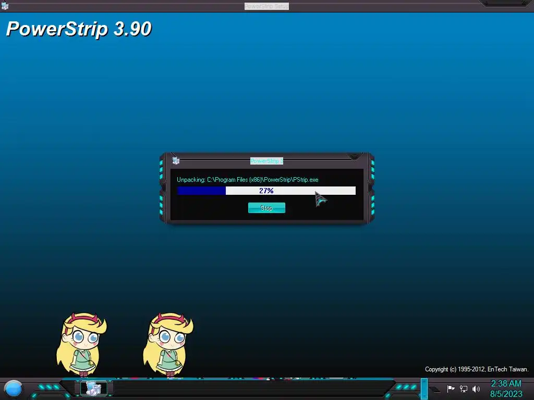This screenshot has height=400, width=534.
Task: Click the Copyright EnTech Taiwan text
Action: (477, 369)
